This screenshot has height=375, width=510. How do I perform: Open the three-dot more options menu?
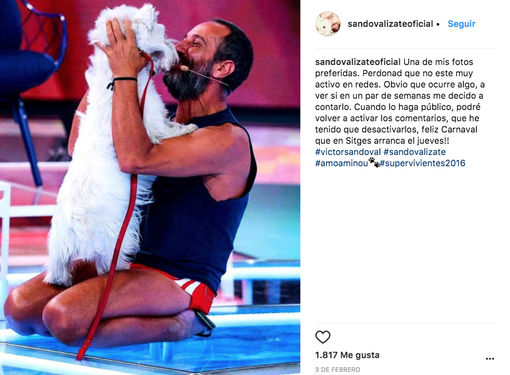point(490,359)
